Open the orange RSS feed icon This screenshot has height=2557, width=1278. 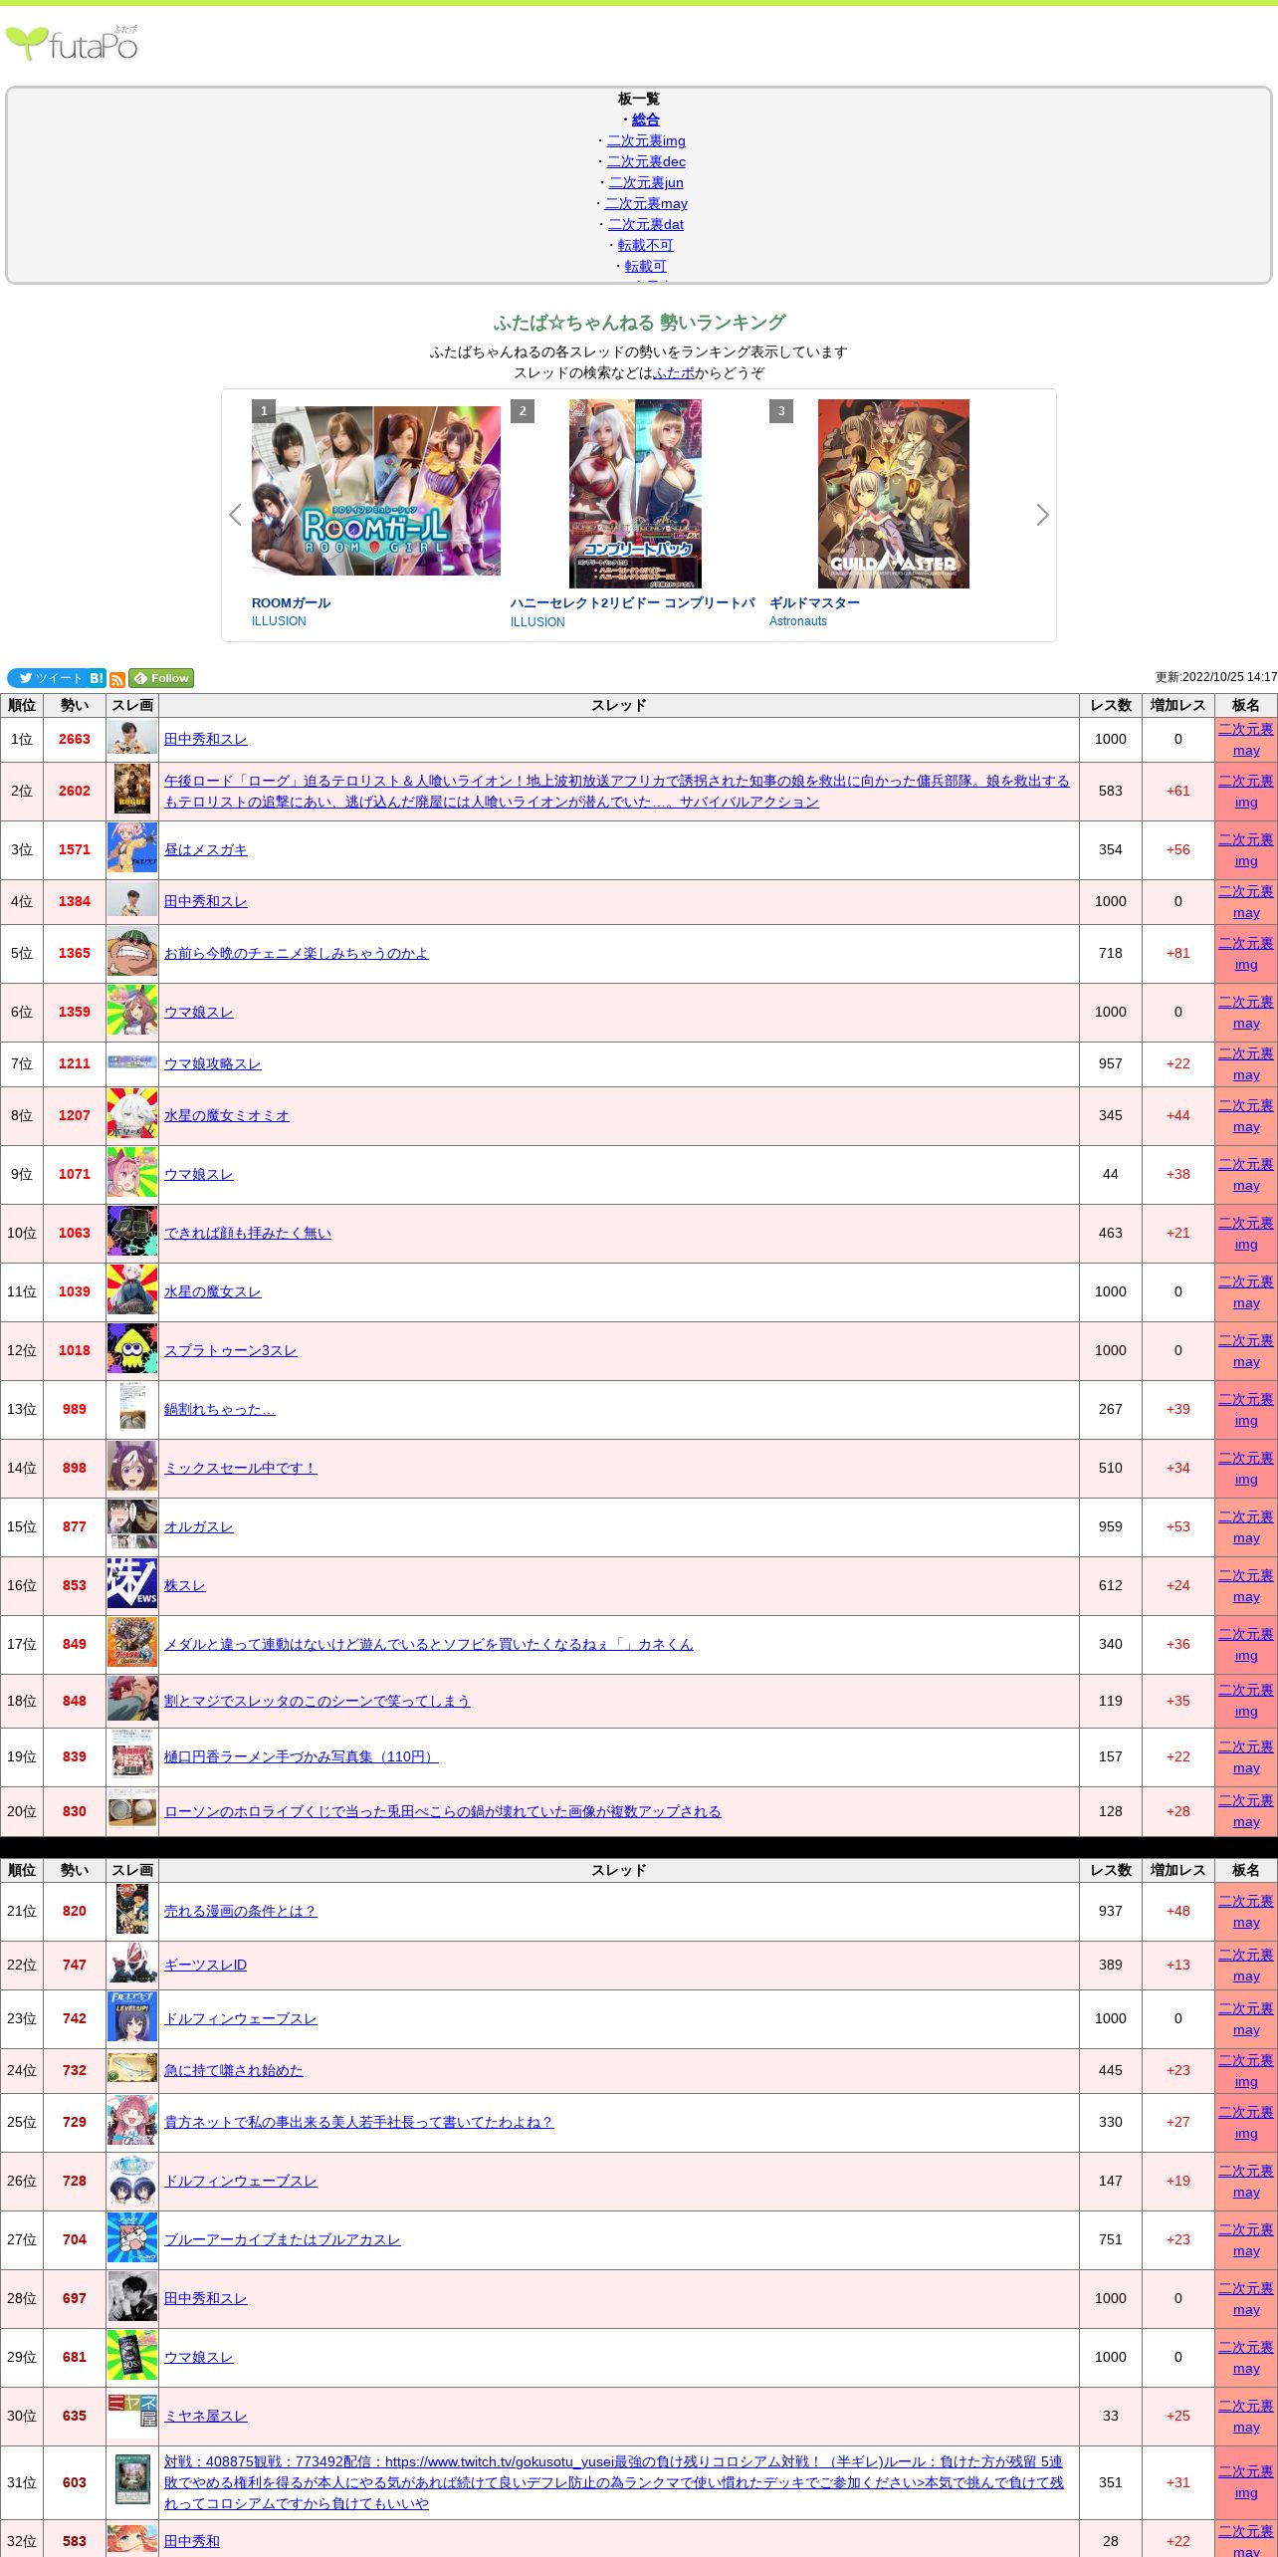117,679
